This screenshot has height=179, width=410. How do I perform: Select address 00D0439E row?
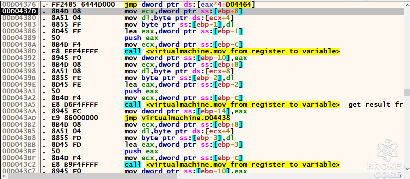(20, 85)
